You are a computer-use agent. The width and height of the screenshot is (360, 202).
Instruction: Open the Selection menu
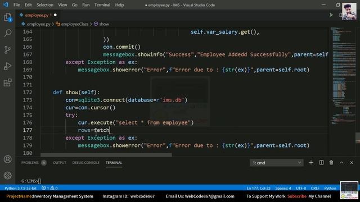(x=45, y=5)
